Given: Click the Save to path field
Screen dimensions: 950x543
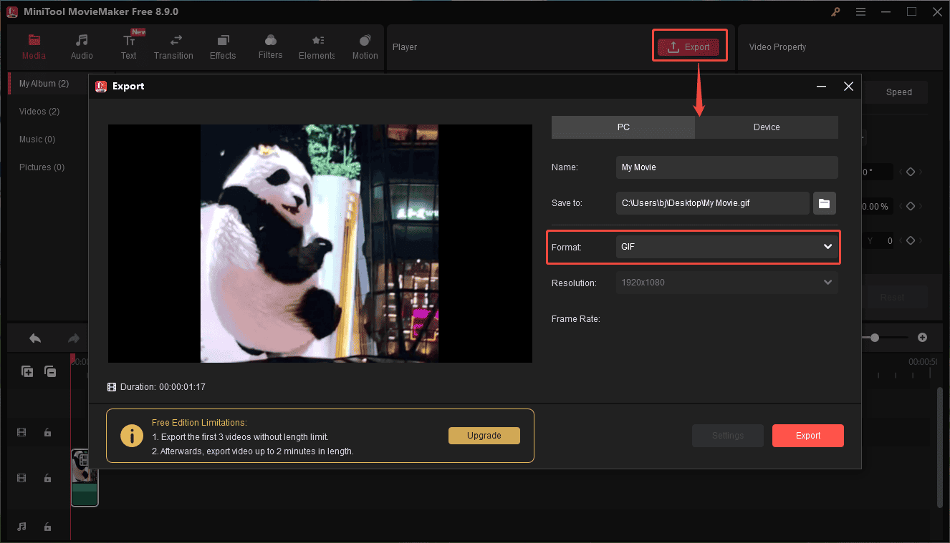Looking at the screenshot, I should point(713,203).
